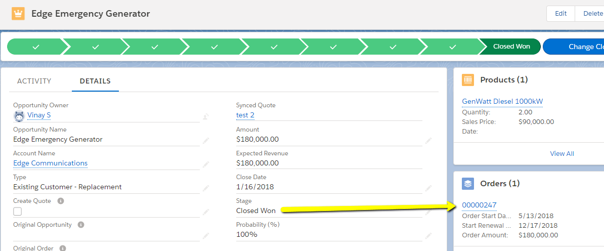Open order 00000247
The image size is (604, 251).
pyautogui.click(x=479, y=205)
